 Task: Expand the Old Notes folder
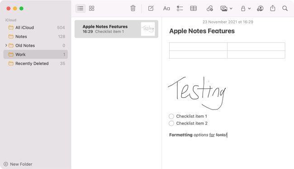6,46
